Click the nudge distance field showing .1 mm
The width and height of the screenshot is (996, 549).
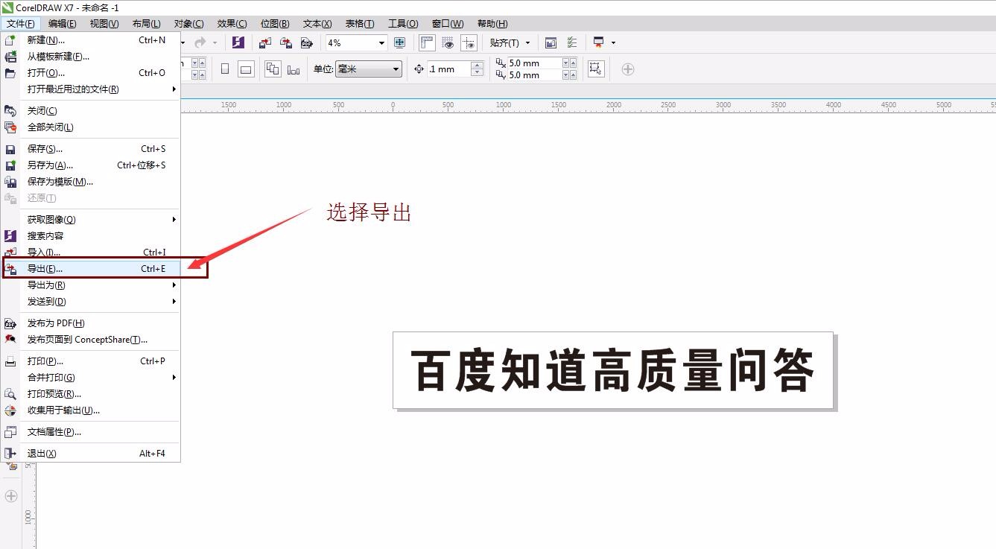tap(449, 69)
